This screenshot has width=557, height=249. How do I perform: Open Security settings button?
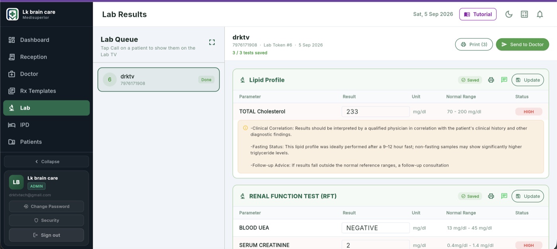coord(47,220)
